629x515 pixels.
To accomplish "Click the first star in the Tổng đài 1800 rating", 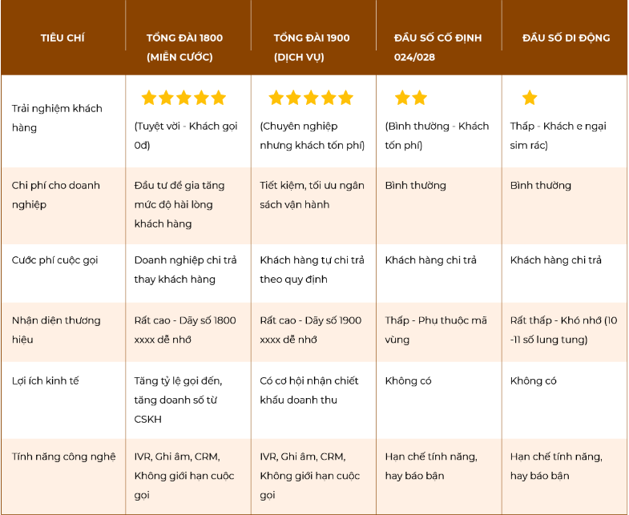I will 149,99.
